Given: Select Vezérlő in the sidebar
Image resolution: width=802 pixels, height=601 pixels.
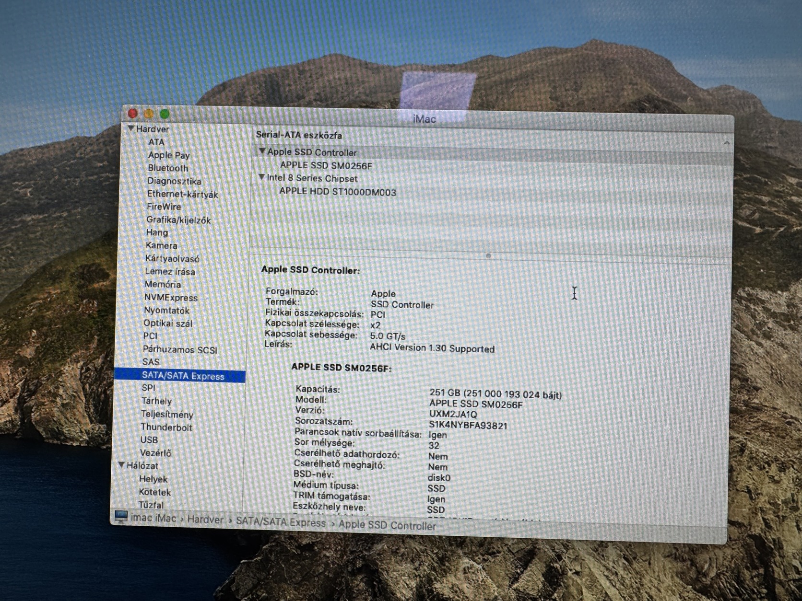Looking at the screenshot, I should pyautogui.click(x=155, y=452).
